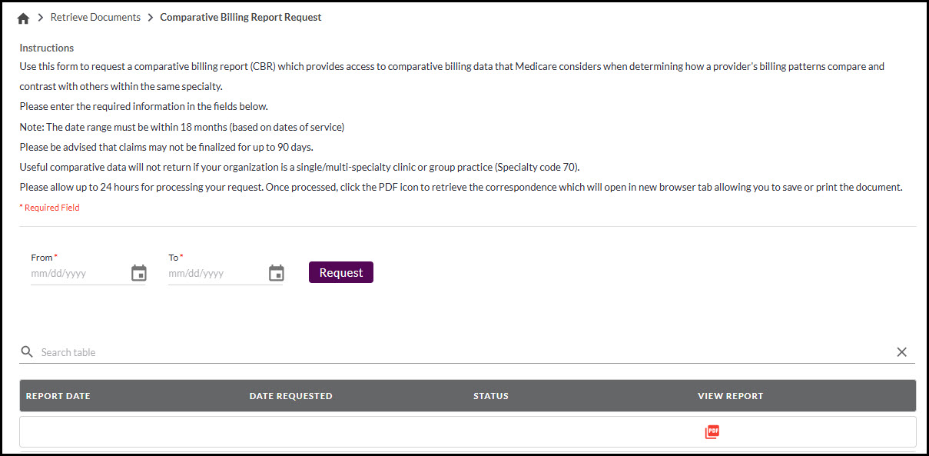Click the Home icon in breadcrumb
Image resolution: width=929 pixels, height=456 pixels.
[x=23, y=18]
